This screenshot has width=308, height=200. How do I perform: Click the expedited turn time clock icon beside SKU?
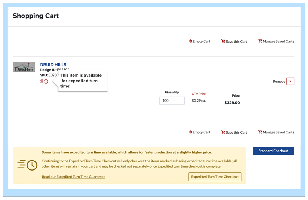click(45, 81)
